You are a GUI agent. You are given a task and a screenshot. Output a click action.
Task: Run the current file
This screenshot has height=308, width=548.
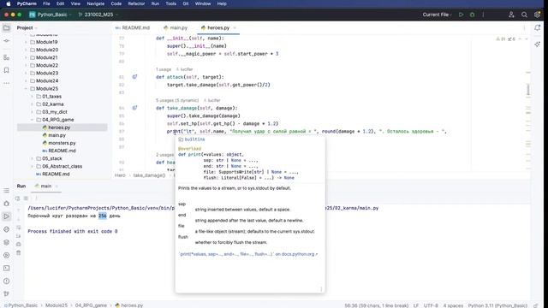click(x=461, y=15)
